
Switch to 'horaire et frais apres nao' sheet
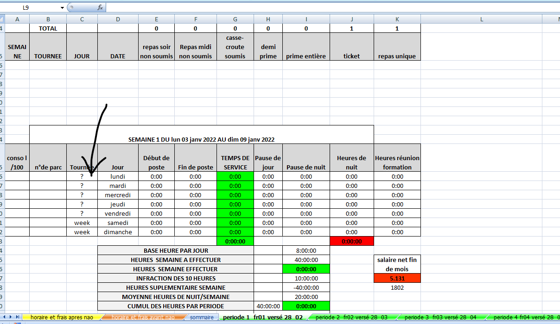[62, 318]
